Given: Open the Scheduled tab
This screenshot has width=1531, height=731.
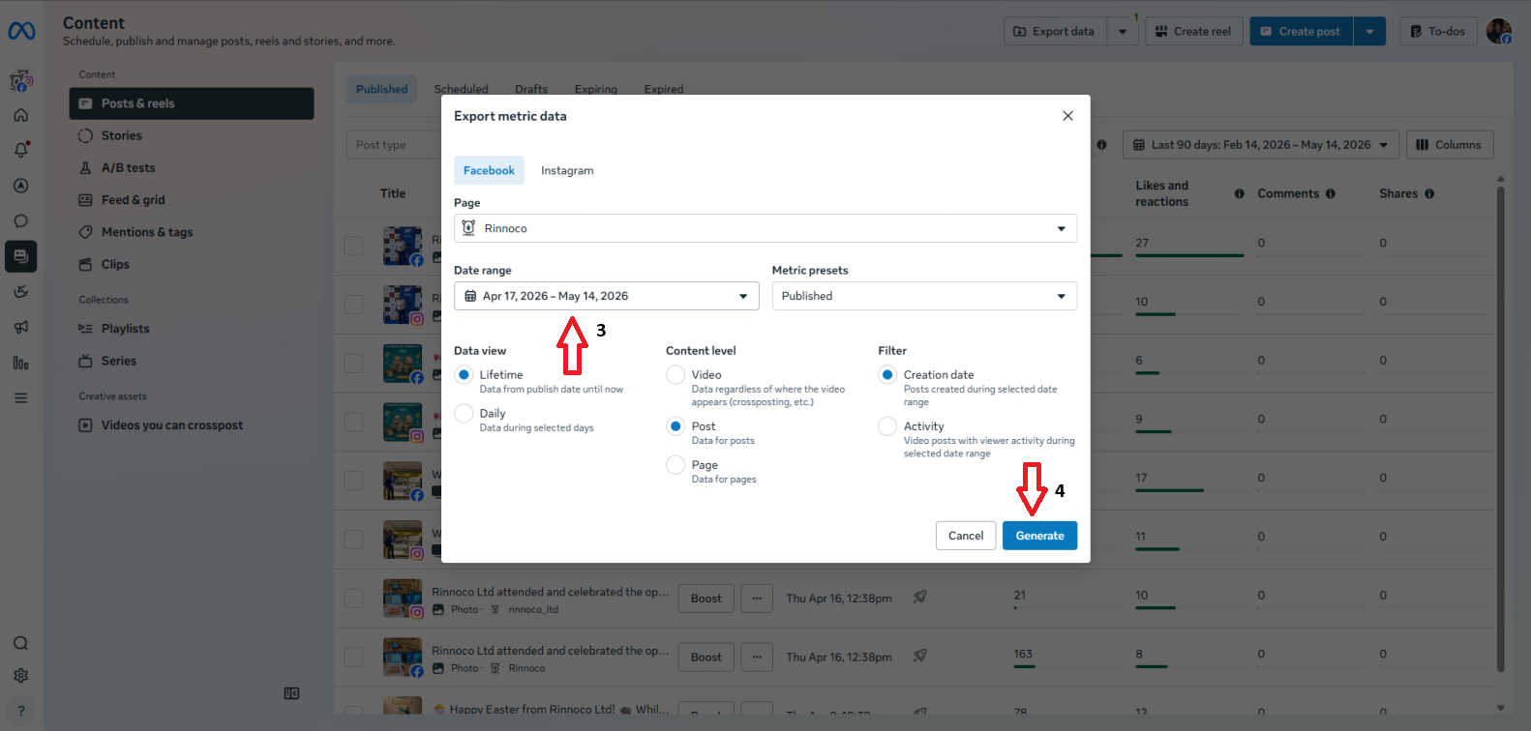Looking at the screenshot, I should coord(461,89).
